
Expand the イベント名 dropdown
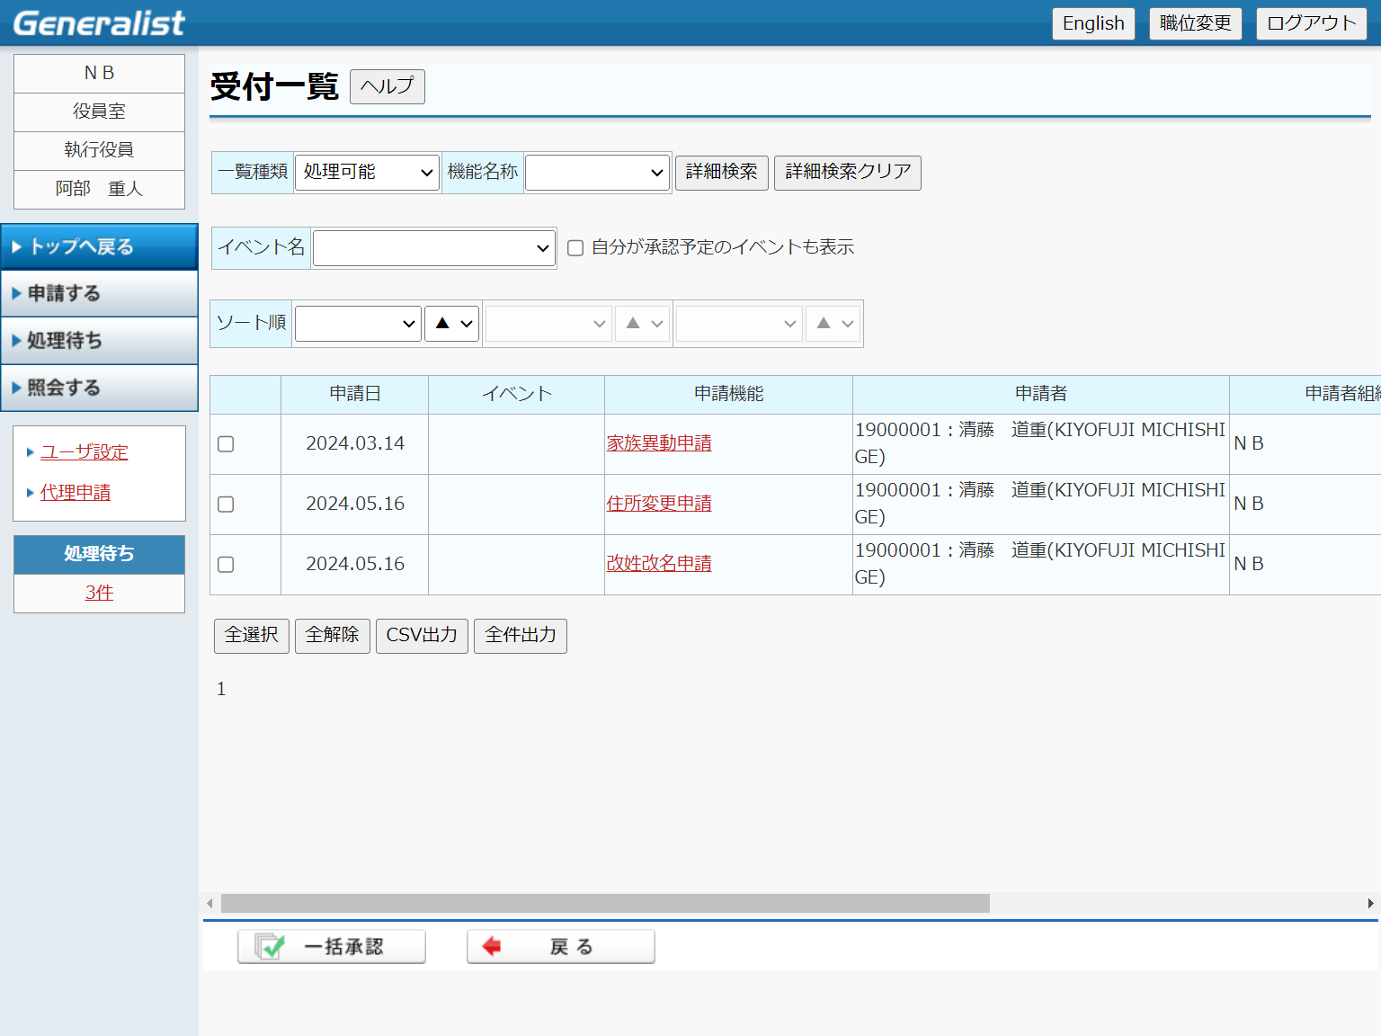click(x=433, y=248)
